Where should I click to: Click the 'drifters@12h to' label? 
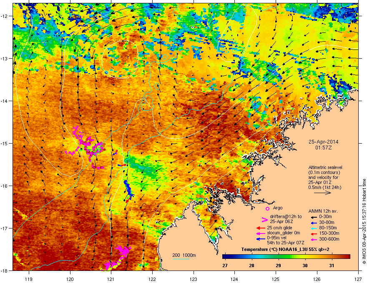286,217
